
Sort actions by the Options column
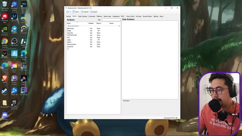[99, 23]
